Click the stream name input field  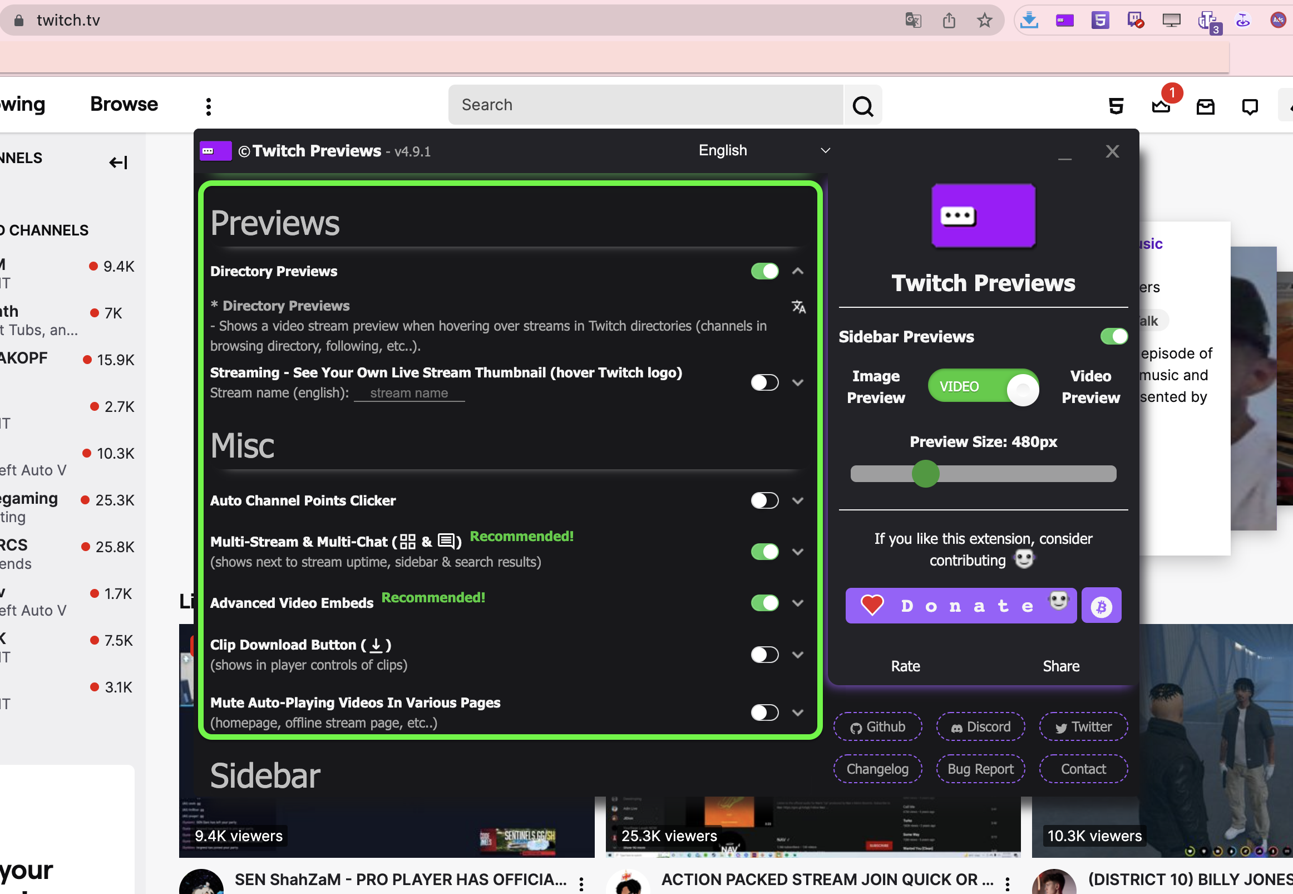(x=409, y=392)
